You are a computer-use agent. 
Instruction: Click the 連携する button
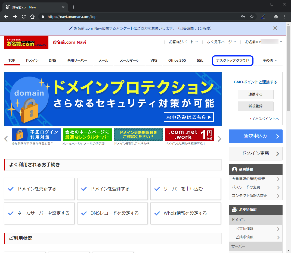tap(256, 94)
